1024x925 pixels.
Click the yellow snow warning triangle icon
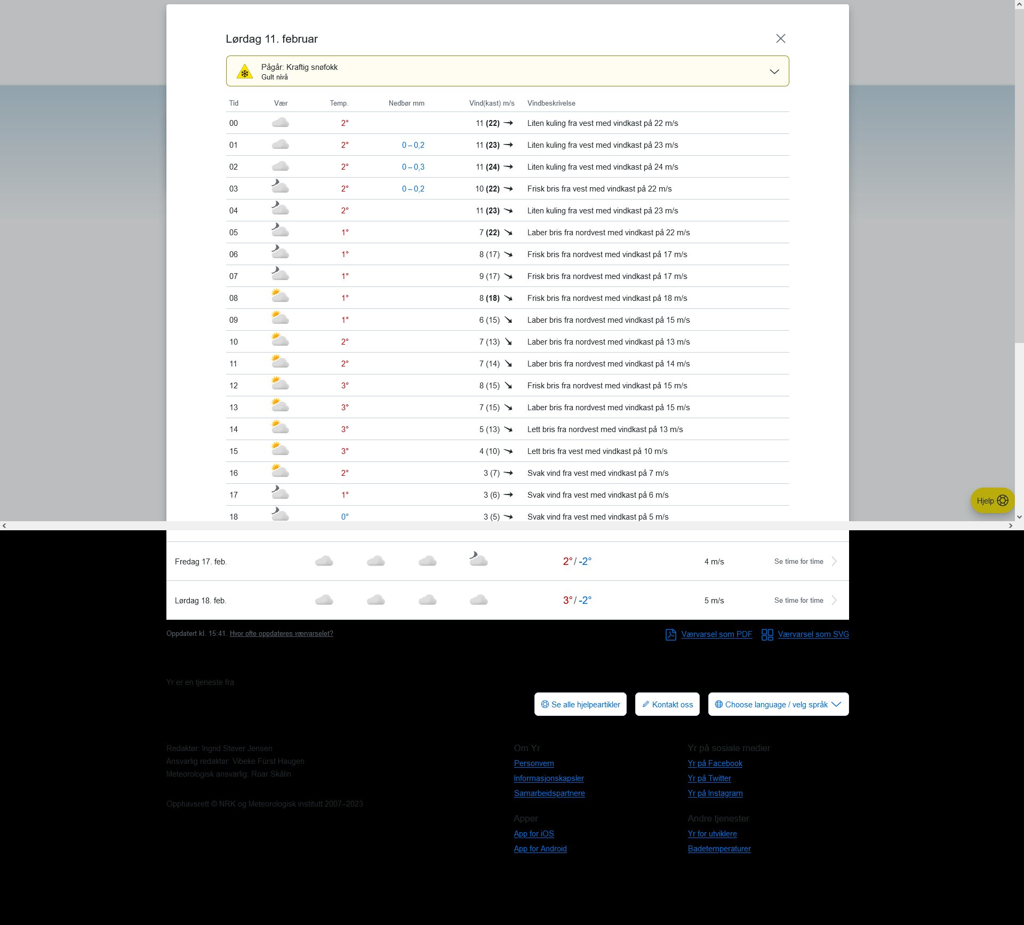tap(244, 72)
